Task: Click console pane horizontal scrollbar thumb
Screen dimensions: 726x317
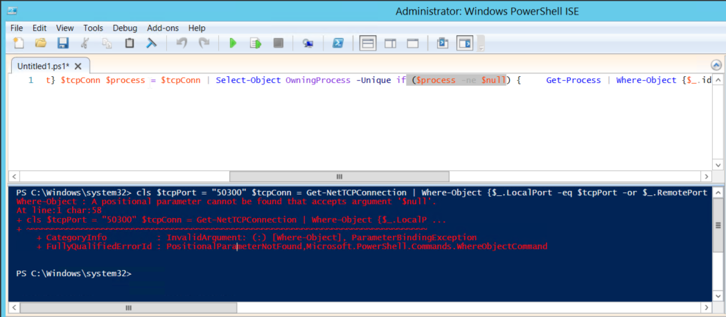Action: [129, 308]
